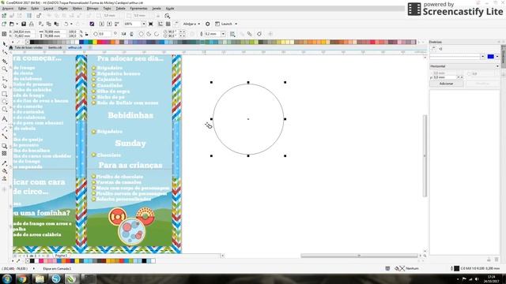Click the Options gear icon
506x284 pixels.
[x=207, y=24]
